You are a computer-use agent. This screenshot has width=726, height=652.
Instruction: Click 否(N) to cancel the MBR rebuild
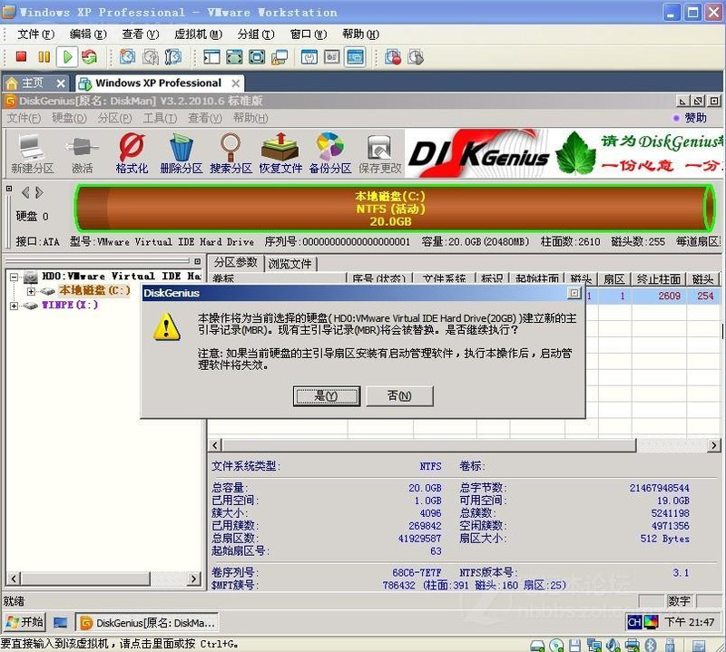[399, 396]
